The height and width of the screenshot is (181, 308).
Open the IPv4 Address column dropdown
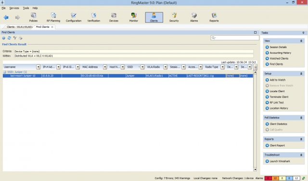click(58, 67)
